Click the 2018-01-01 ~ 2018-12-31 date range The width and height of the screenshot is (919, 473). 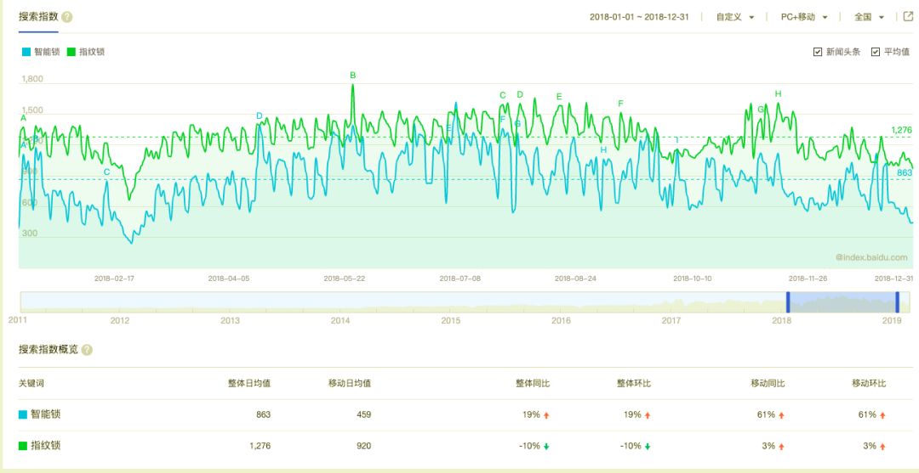pyautogui.click(x=639, y=17)
